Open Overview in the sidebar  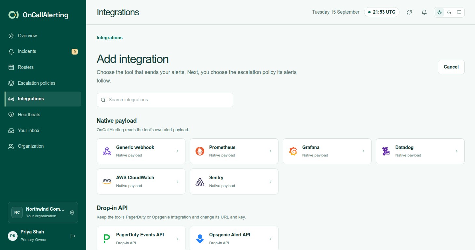(x=43, y=36)
